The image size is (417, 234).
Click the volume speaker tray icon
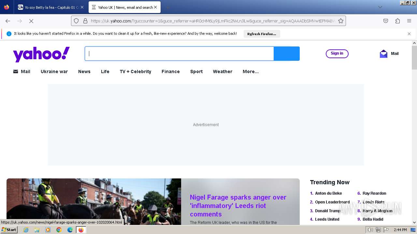[x=370, y=230]
